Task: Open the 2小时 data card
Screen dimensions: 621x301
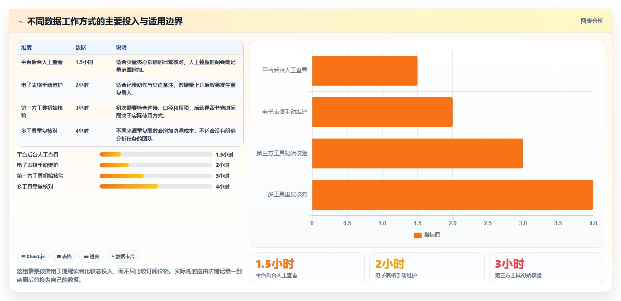Action: (x=427, y=268)
